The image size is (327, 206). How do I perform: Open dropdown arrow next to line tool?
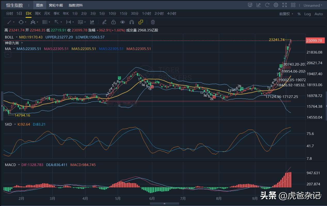[x=14, y=22]
